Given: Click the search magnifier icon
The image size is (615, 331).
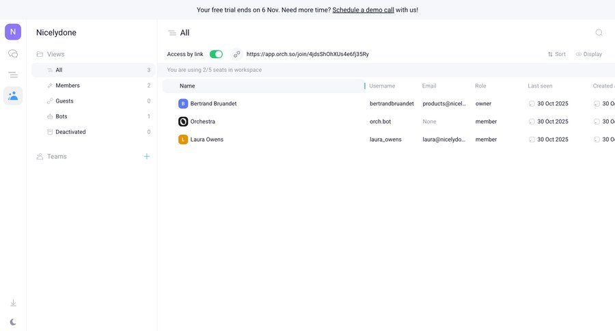Looking at the screenshot, I should [x=599, y=32].
